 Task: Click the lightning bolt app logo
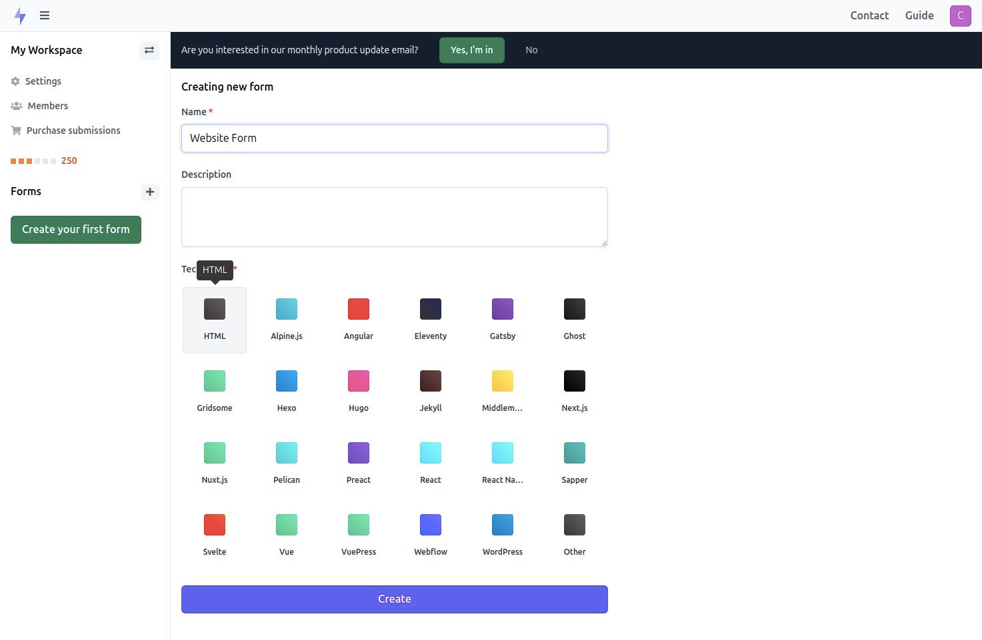coord(20,15)
